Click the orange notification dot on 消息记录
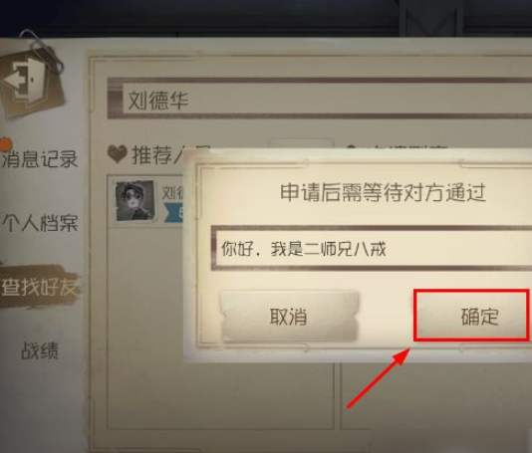Screen dimensions: 532x453 [x=5, y=144]
